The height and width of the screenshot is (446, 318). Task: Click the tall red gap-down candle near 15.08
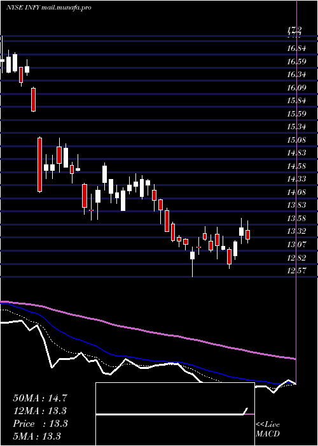tap(39, 164)
